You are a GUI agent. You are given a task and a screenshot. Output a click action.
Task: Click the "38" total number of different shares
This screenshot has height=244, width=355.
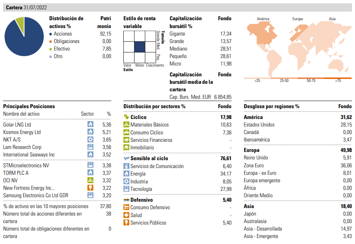click(109, 213)
